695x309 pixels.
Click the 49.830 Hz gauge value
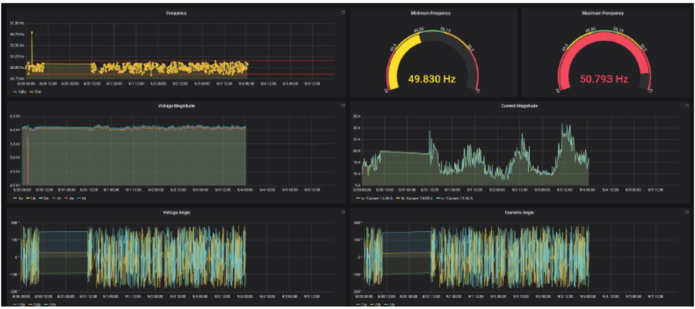pyautogui.click(x=432, y=79)
